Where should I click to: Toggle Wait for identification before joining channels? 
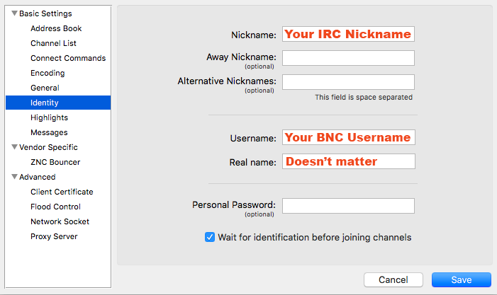click(210, 237)
